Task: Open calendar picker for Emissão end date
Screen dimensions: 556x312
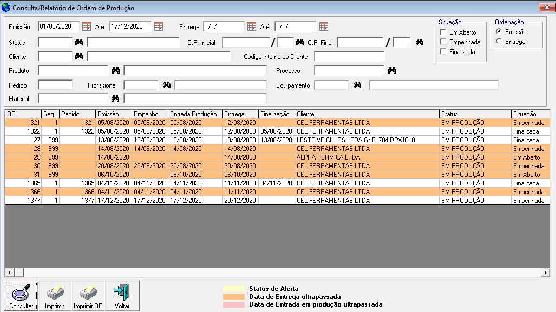Action: pos(158,26)
